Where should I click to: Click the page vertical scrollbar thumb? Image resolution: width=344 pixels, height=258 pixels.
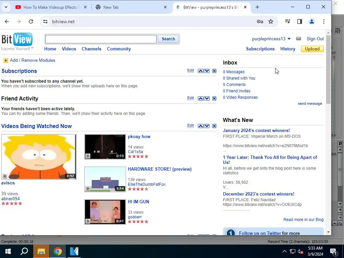pos(328,69)
